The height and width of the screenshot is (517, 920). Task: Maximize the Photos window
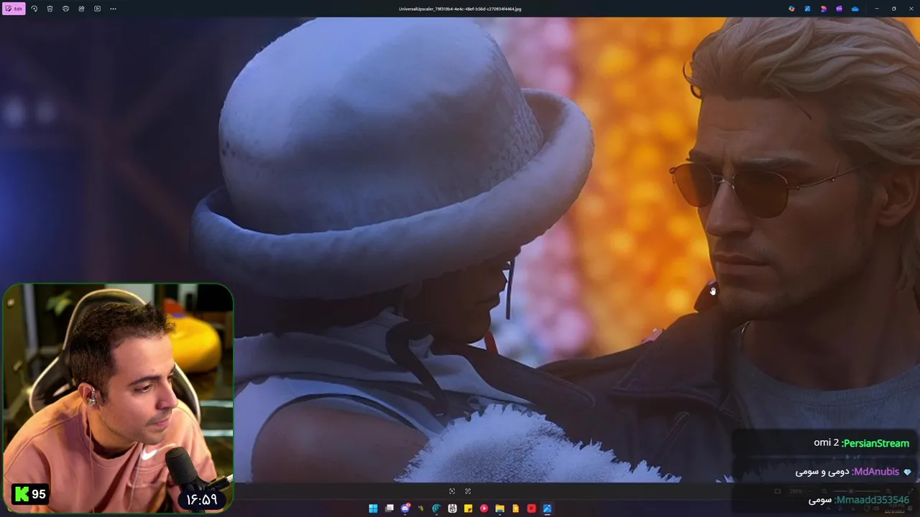tap(893, 9)
